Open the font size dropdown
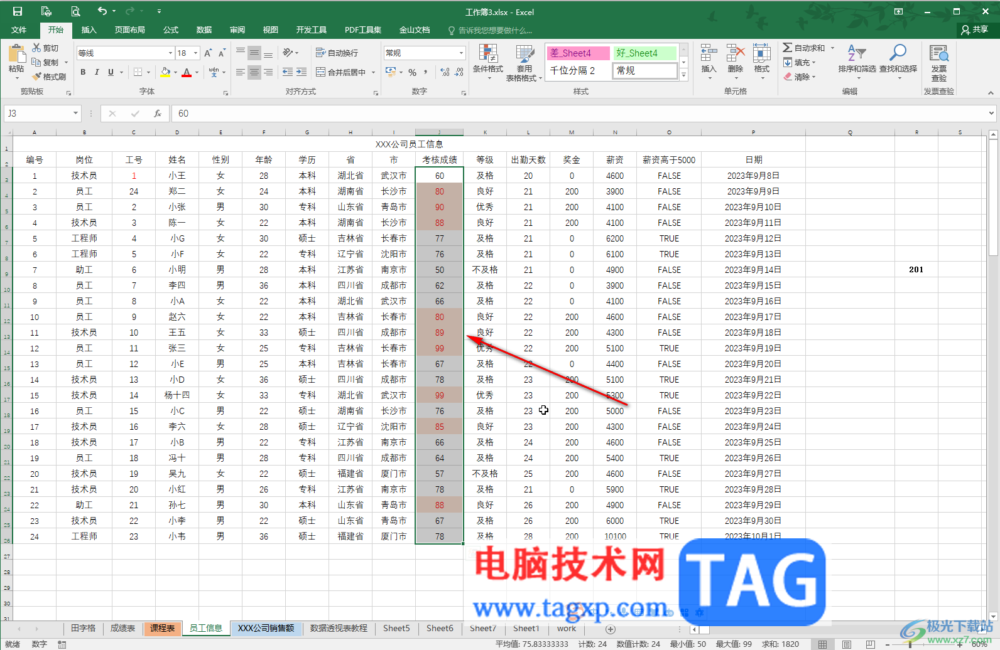 [x=196, y=53]
